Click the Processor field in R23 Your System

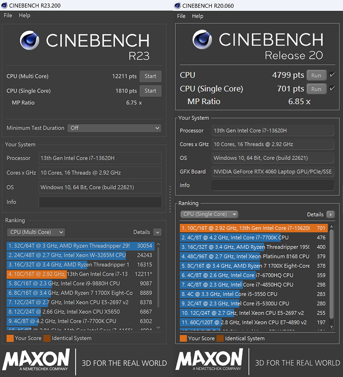click(100, 158)
